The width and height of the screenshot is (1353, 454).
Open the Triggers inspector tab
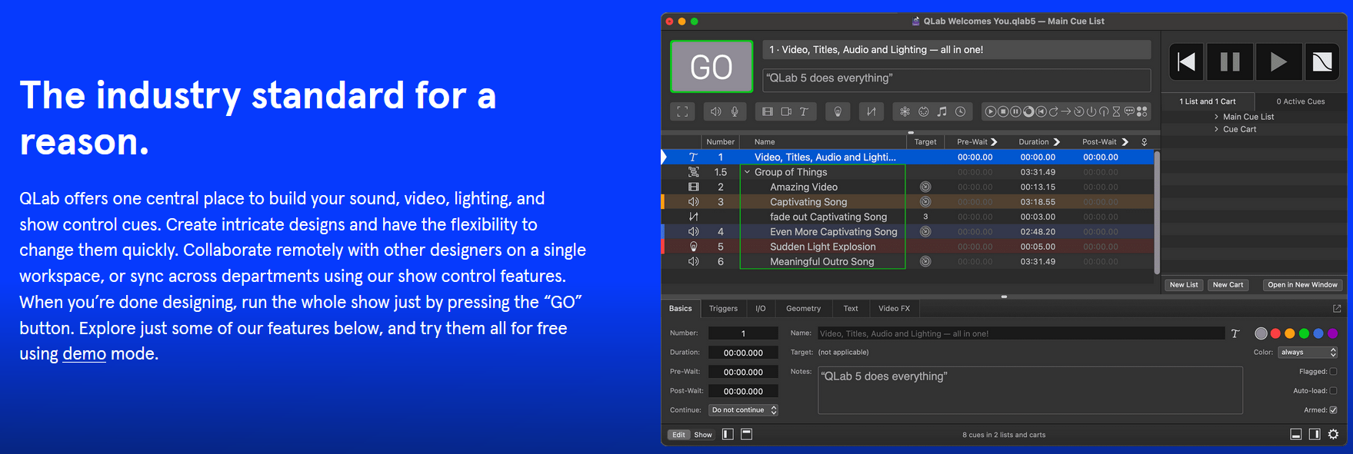click(x=723, y=309)
